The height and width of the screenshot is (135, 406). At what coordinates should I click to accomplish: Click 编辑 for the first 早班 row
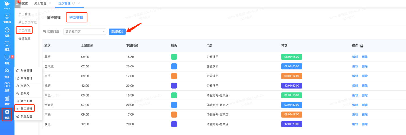tap(355, 57)
